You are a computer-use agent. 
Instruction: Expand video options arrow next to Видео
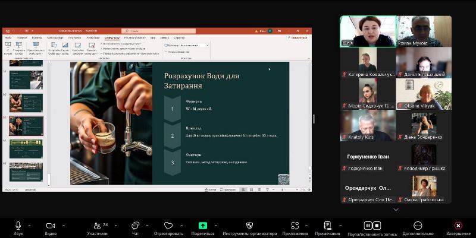pos(64,226)
